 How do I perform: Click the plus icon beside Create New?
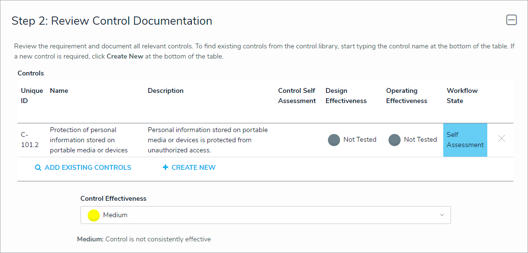165,167
